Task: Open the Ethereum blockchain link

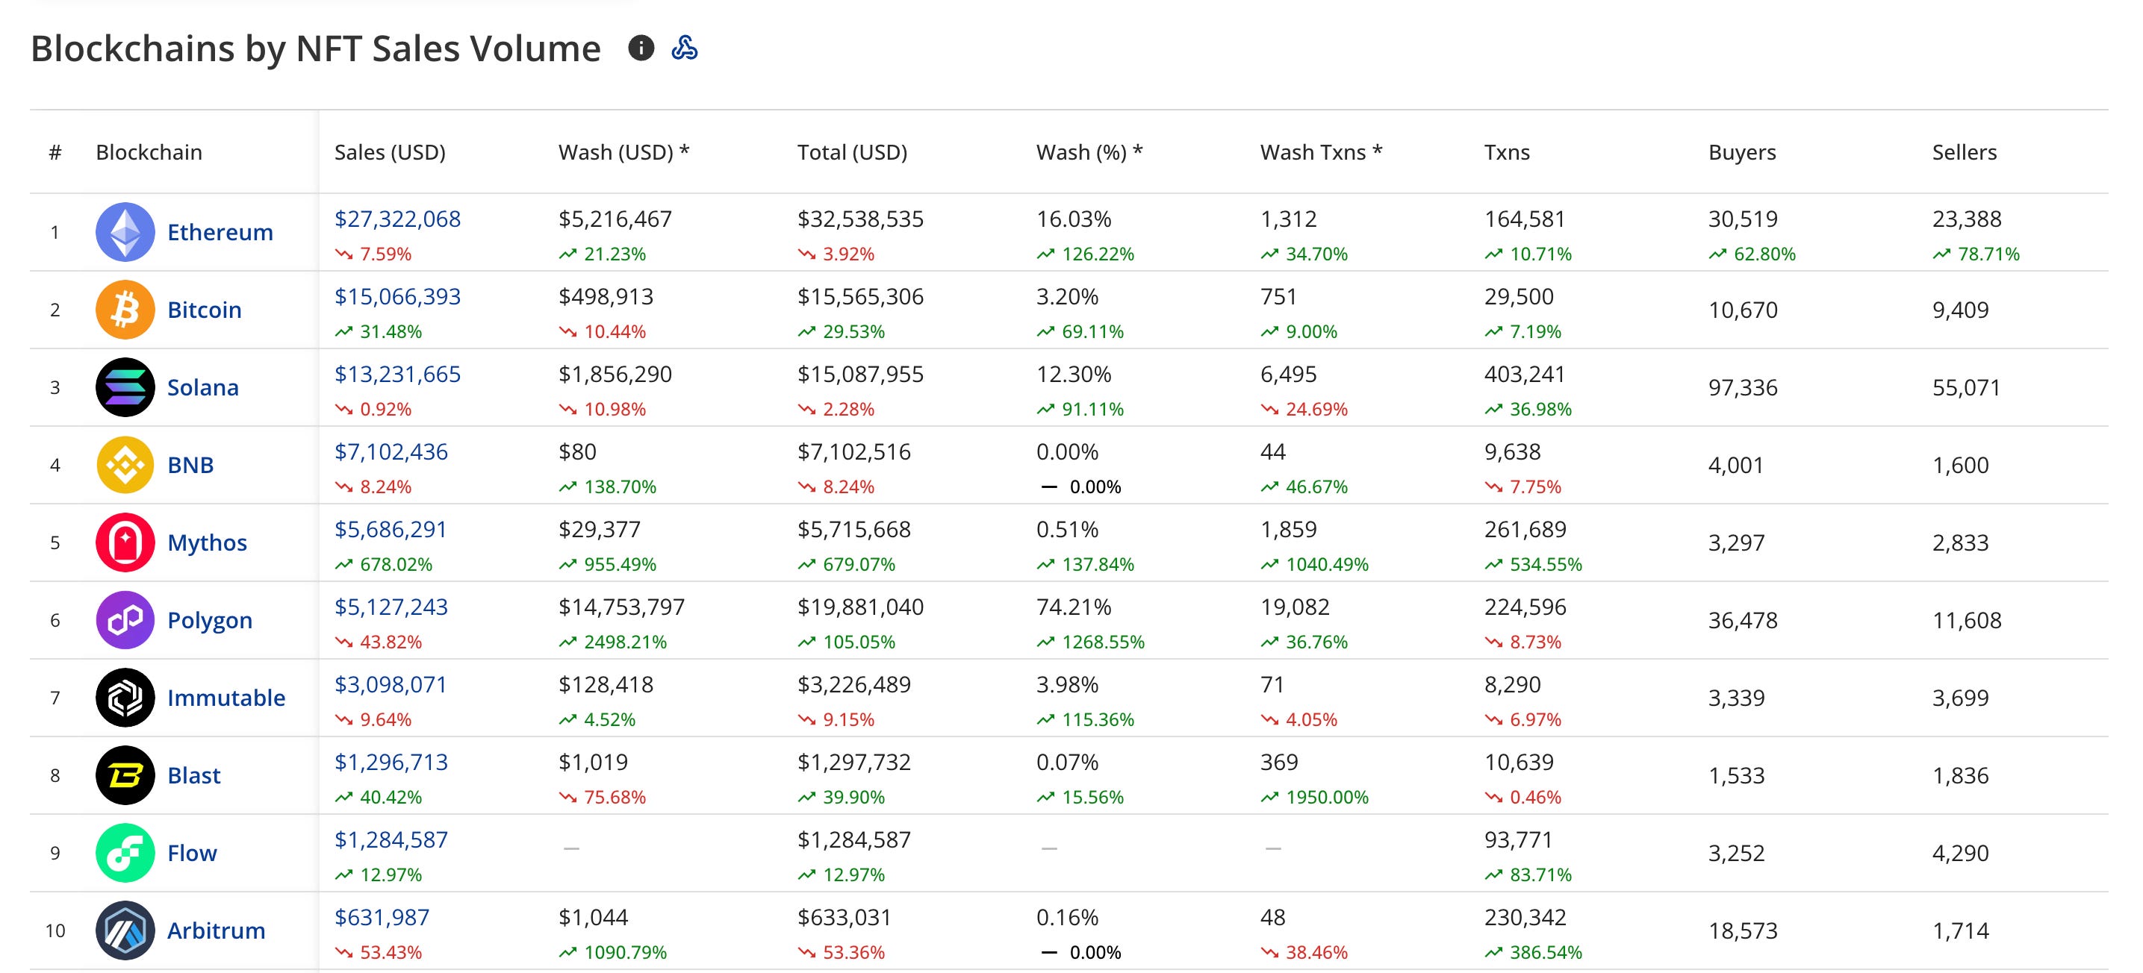Action: pyautogui.click(x=220, y=232)
